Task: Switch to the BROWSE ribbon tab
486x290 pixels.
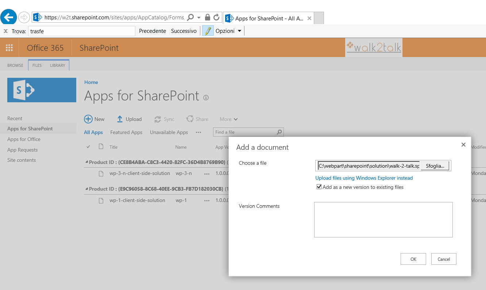Action: (15, 65)
